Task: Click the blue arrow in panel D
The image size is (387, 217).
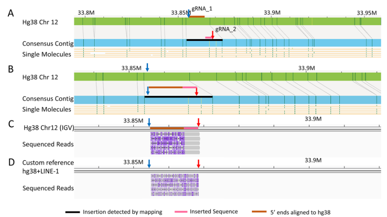Action: (149, 164)
